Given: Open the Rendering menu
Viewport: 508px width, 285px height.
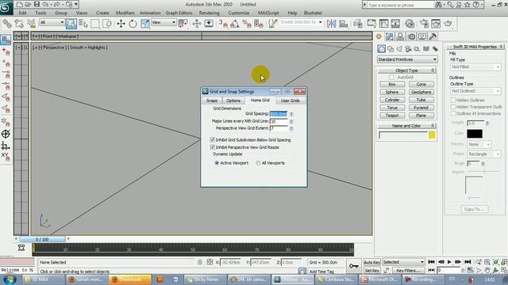Looking at the screenshot, I should [209, 13].
